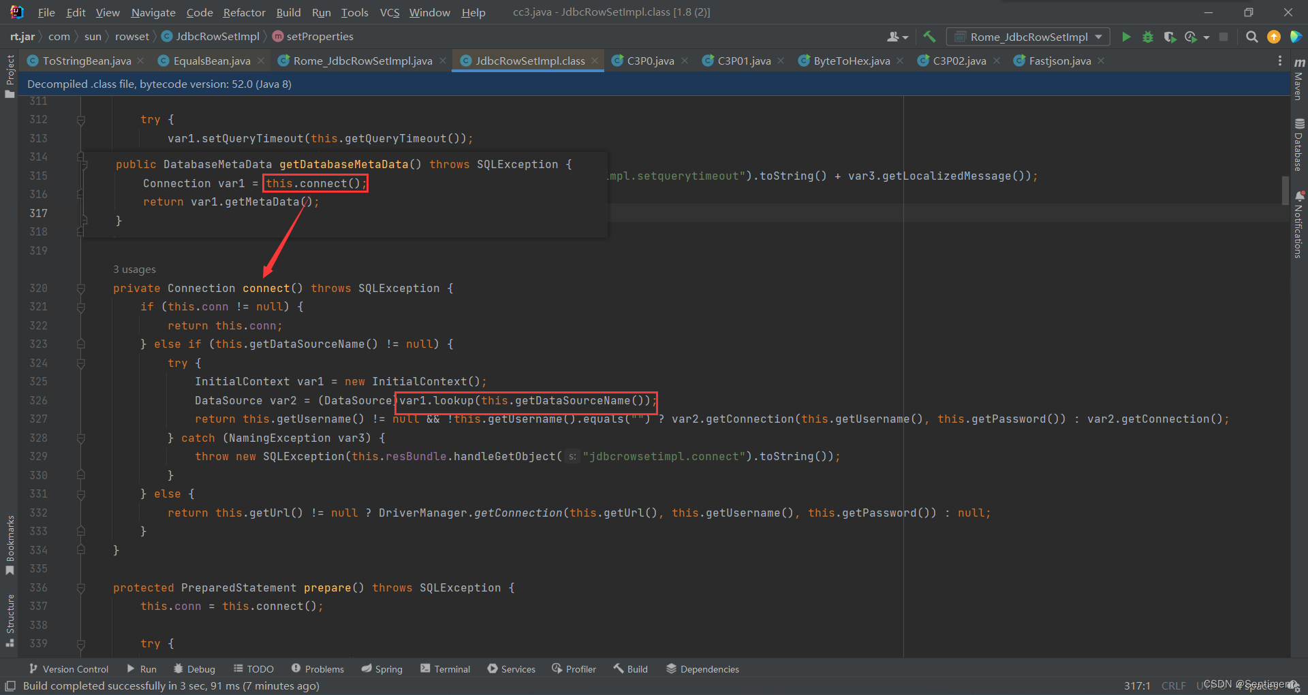Click the rt.jar breadcrumb
1308x695 pixels.
pos(22,37)
